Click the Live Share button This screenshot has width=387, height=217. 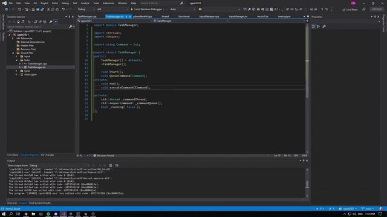pos(350,10)
